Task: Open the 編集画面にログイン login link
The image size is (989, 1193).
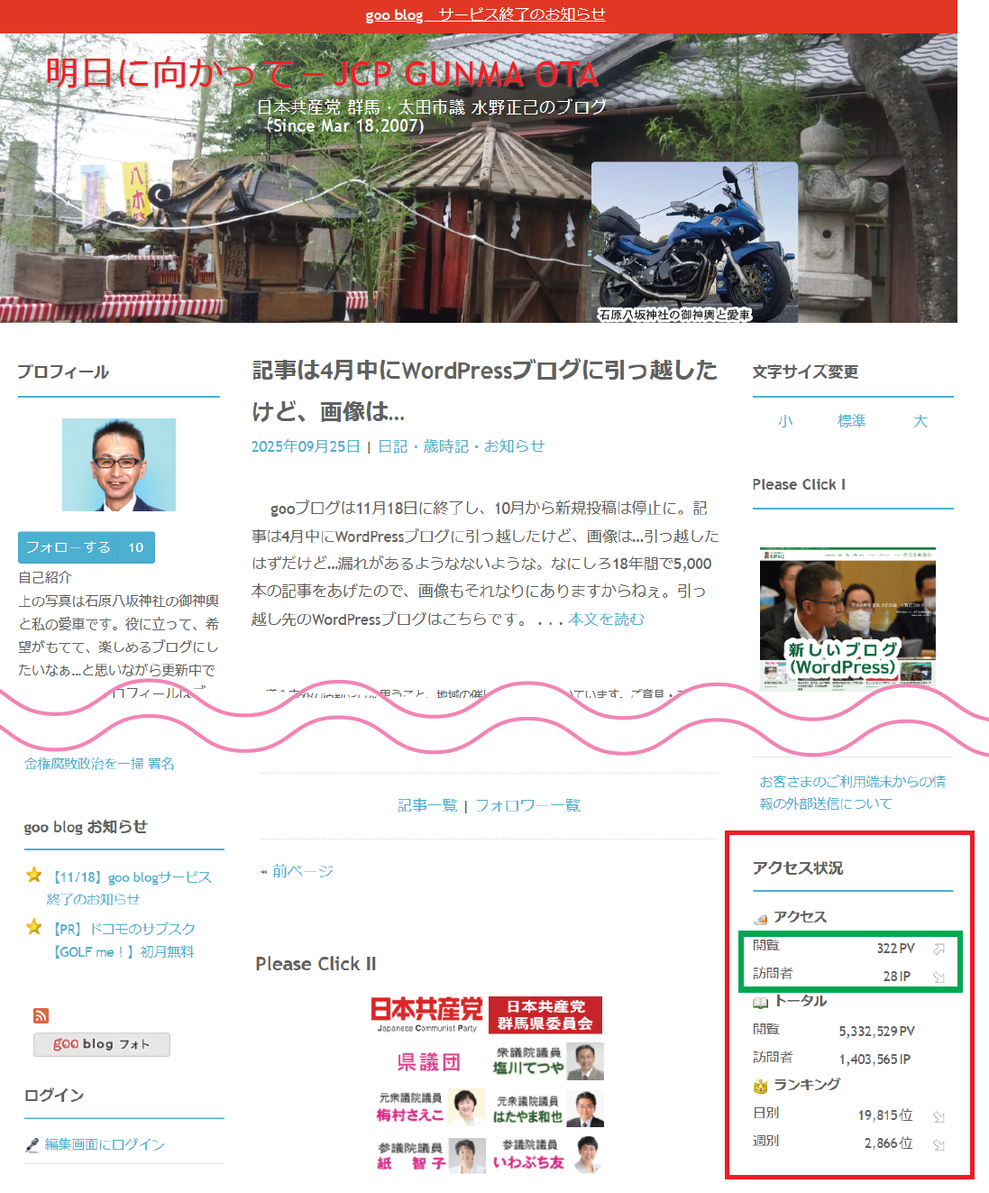Action: tap(105, 1144)
